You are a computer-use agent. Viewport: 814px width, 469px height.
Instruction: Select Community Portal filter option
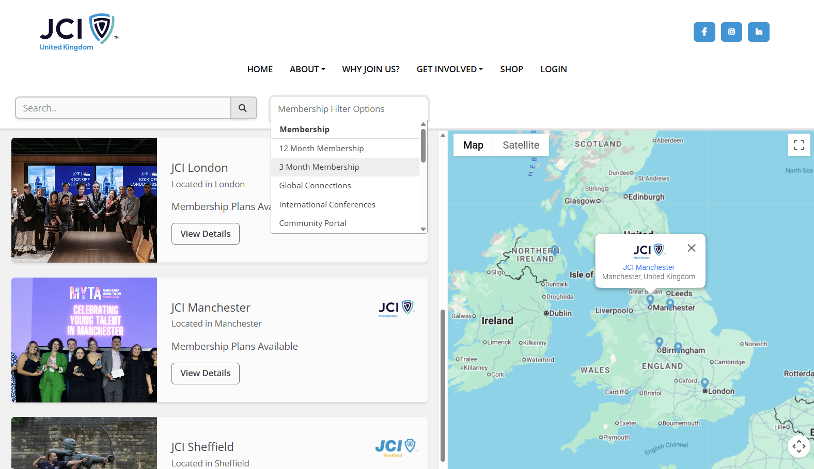point(345,223)
